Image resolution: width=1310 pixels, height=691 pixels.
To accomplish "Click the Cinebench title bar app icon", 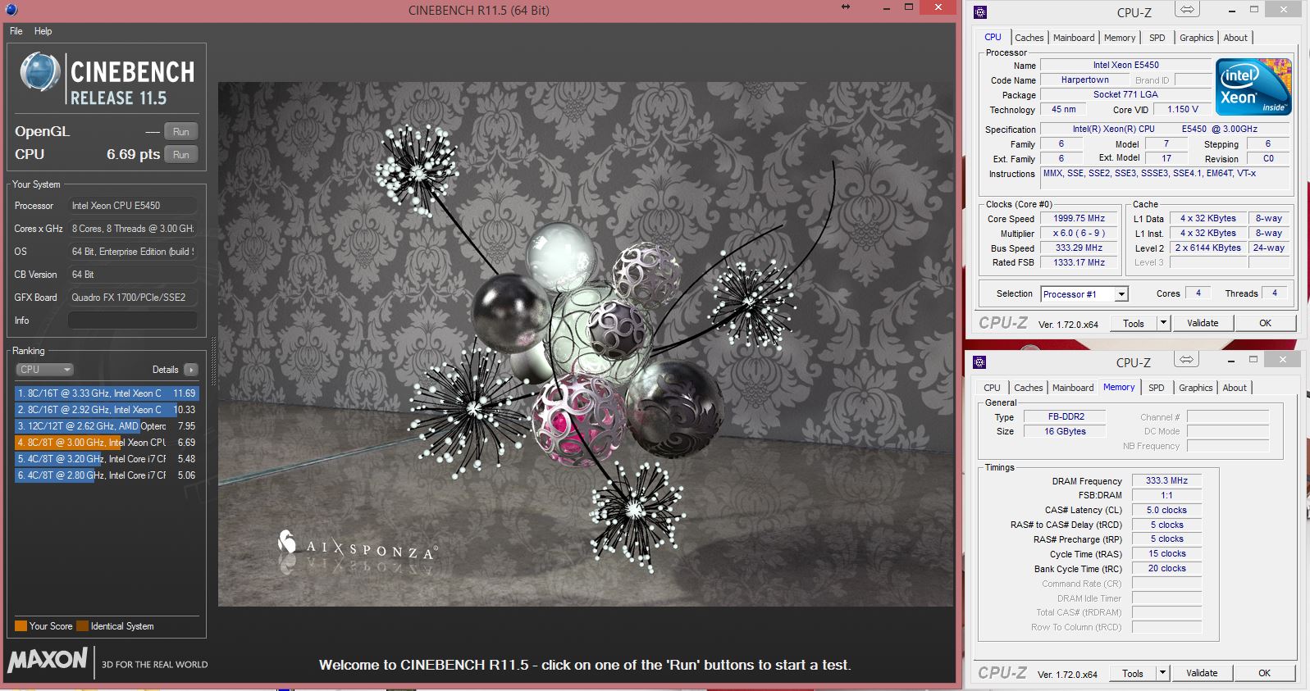I will (11, 10).
